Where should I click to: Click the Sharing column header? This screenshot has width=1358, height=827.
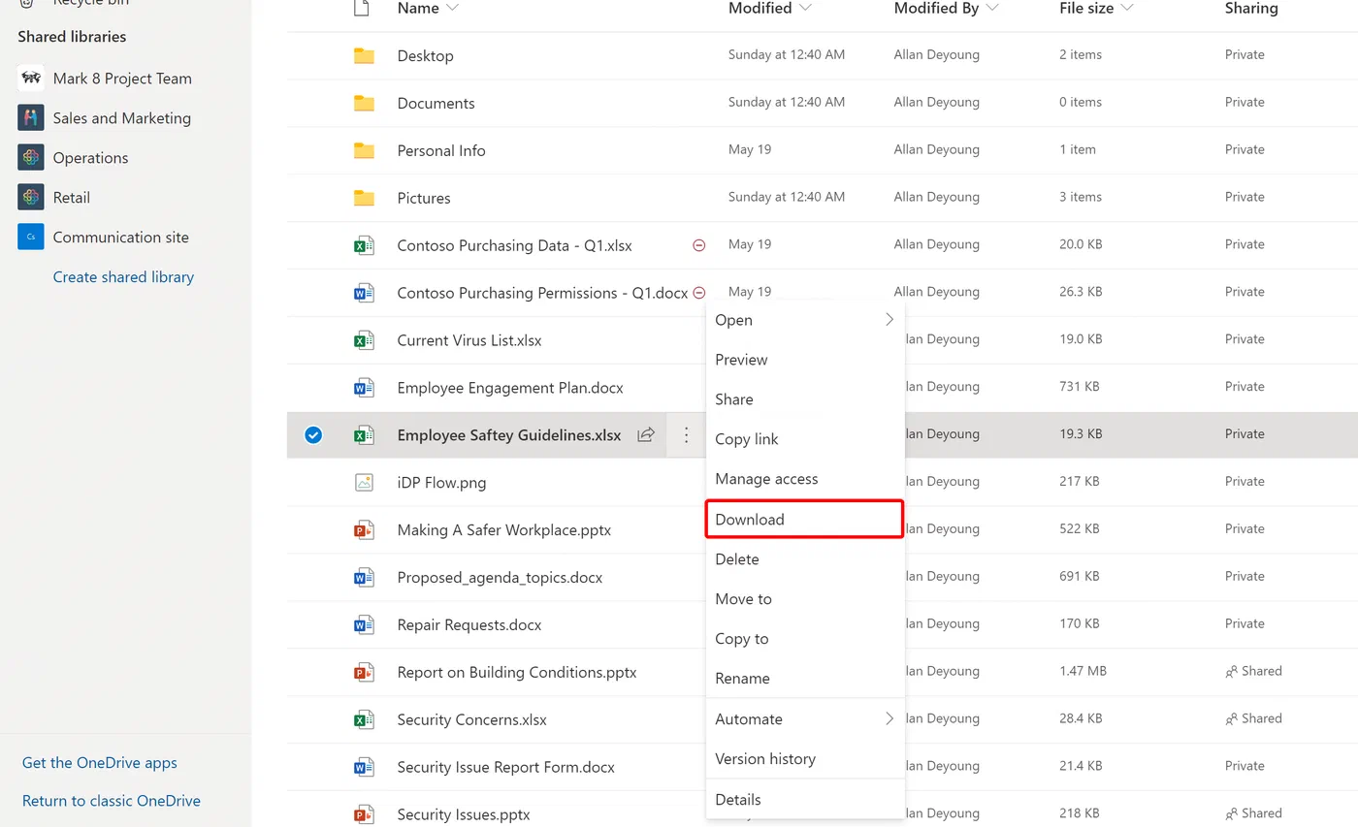pos(1251,9)
